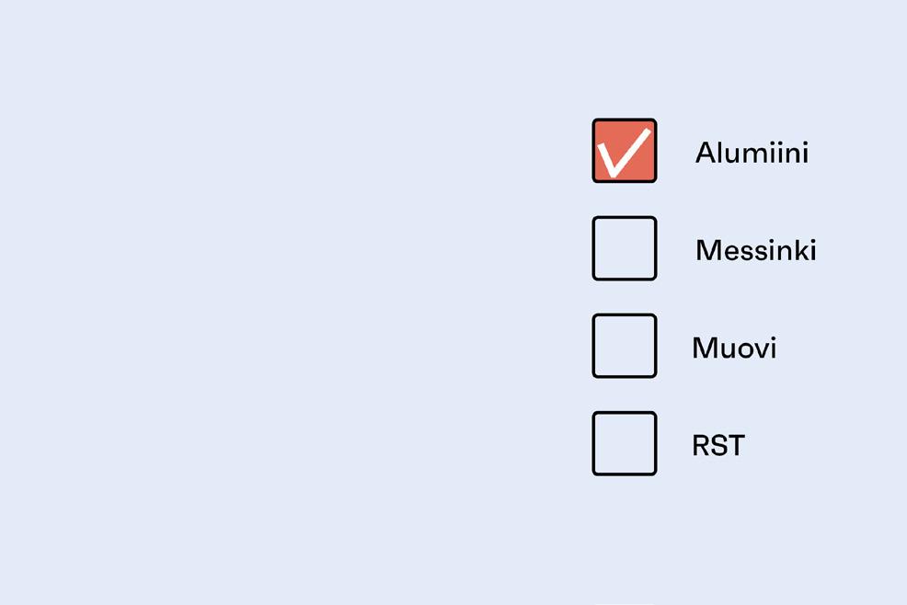The width and height of the screenshot is (907, 605).
Task: Click the RST text label
Action: pos(718,446)
